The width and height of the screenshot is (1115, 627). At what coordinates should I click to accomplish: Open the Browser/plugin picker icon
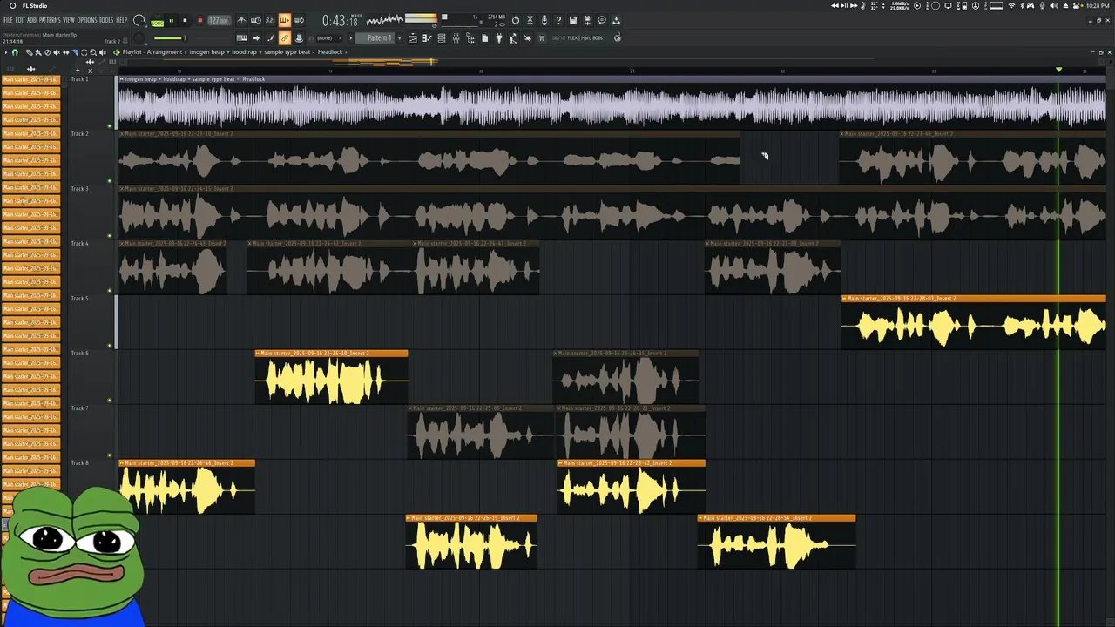(470, 38)
